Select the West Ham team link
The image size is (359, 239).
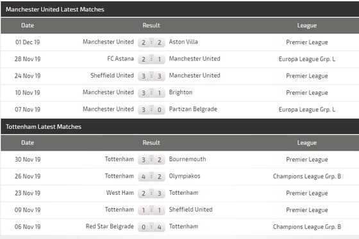pyautogui.click(x=120, y=193)
